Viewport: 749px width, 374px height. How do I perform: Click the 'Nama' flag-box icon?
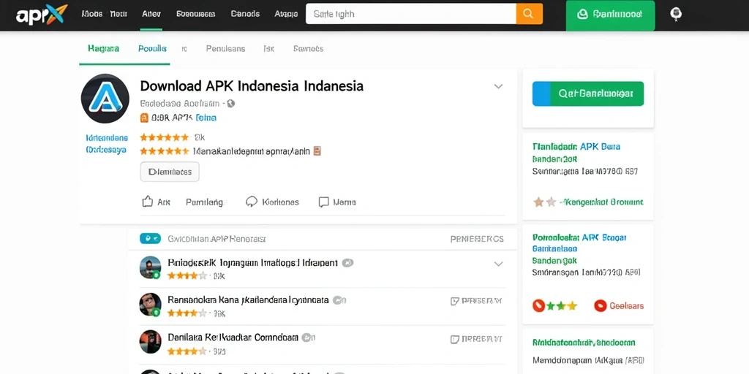(x=323, y=202)
